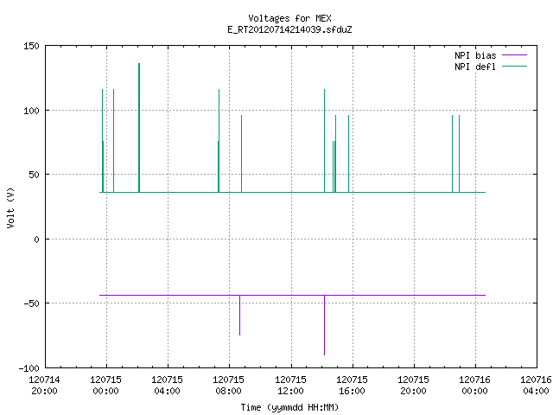Click the purple NPI bias legend line sample
The image size is (553, 415).
click(514, 55)
